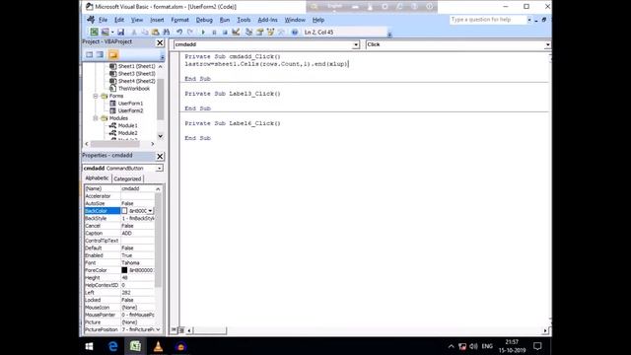631x355 pixels.
Task: Click Full Module View icon at bottom
Action: tap(181, 330)
